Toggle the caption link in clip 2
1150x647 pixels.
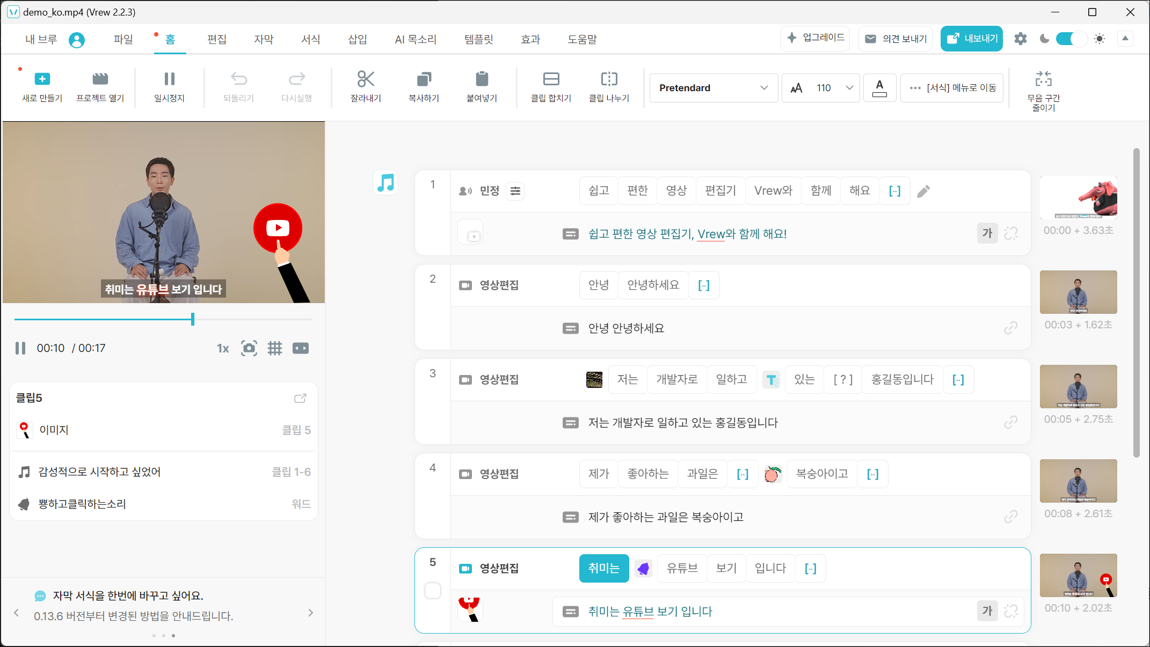click(1011, 328)
